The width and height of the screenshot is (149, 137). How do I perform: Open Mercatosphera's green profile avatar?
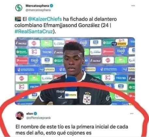(x=19, y=8)
